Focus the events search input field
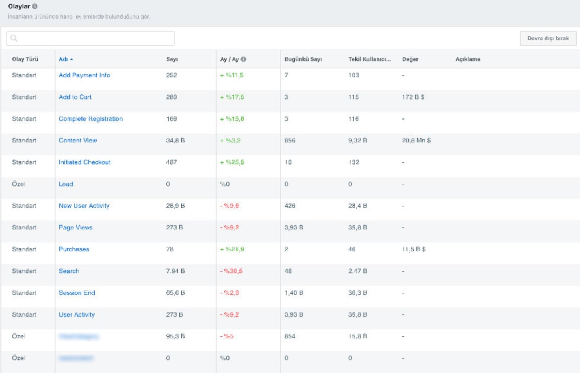 (90, 39)
